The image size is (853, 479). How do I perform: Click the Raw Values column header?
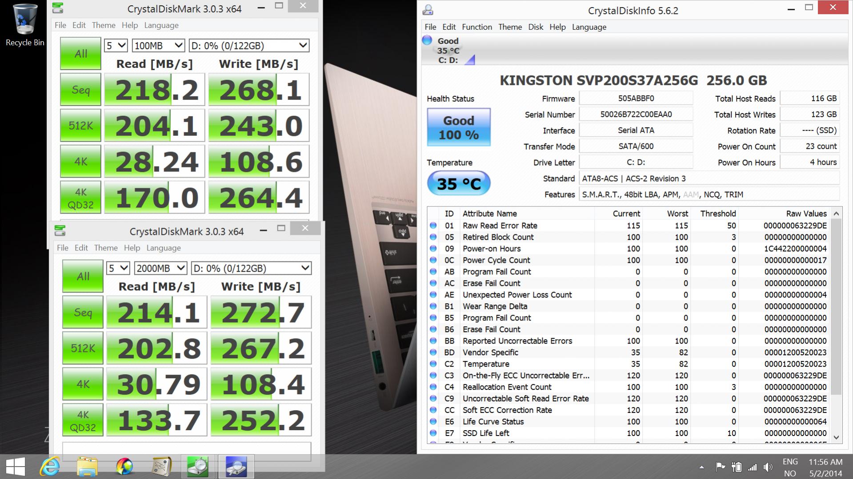[785, 214]
